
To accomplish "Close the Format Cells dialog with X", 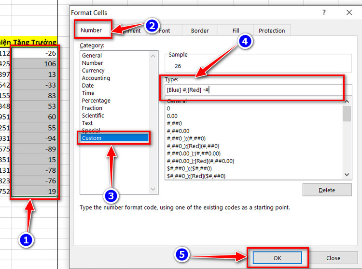I will [x=349, y=13].
